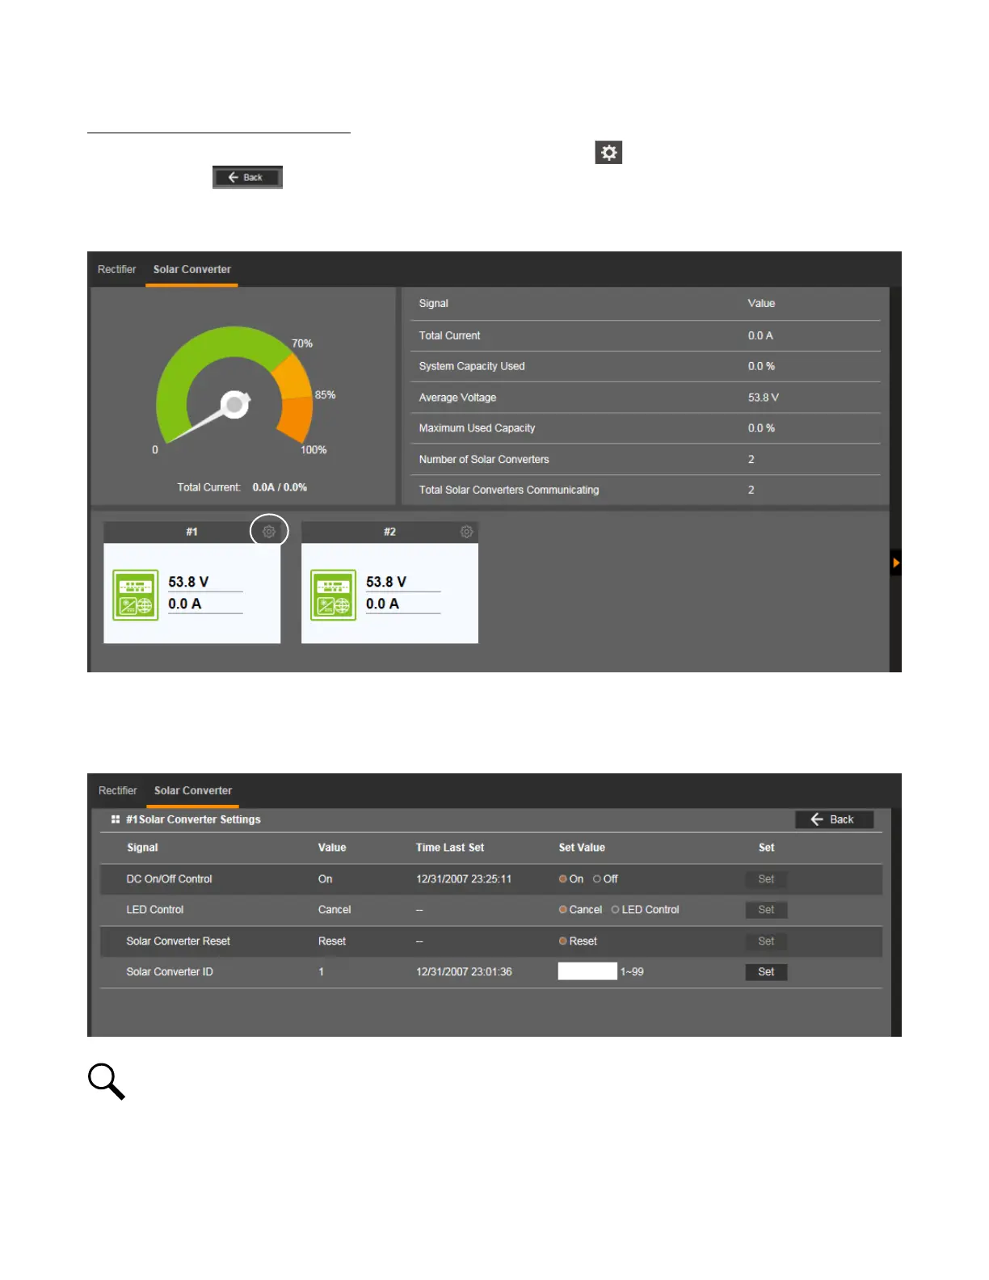989x1280 pixels.
Task: Click Set for DC On/Off Control
Action: (x=766, y=879)
